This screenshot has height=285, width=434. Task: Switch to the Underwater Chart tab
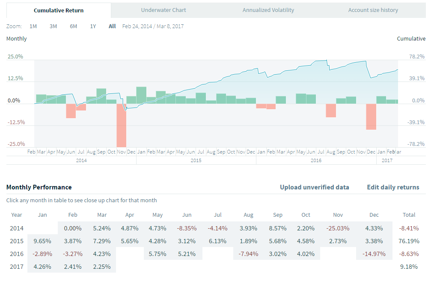[163, 10]
